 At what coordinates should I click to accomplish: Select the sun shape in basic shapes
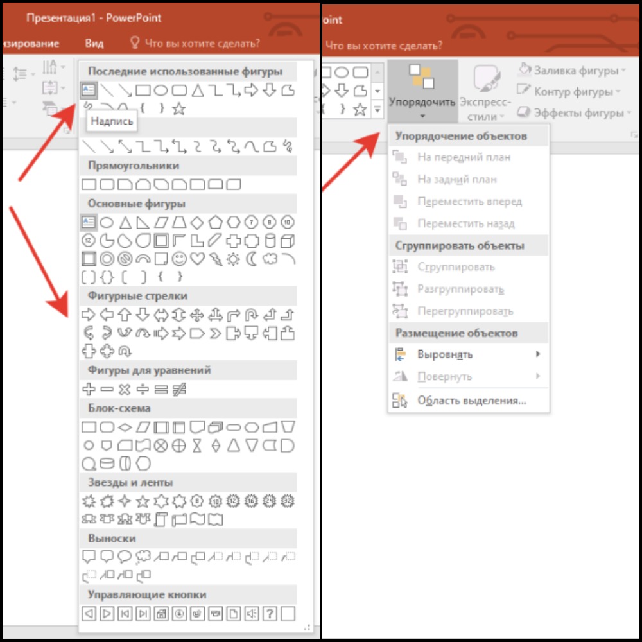coord(234,259)
